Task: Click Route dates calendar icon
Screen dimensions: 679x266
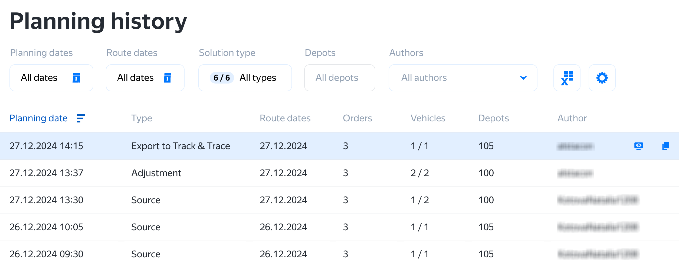Action: [x=168, y=78]
